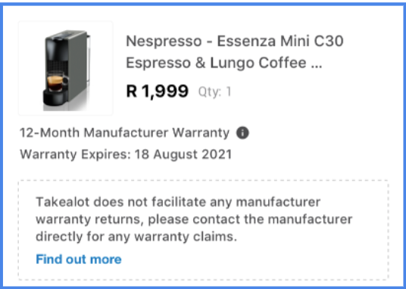The height and width of the screenshot is (289, 406).
Task: Click the Qty: 1 label
Action: click(x=214, y=92)
